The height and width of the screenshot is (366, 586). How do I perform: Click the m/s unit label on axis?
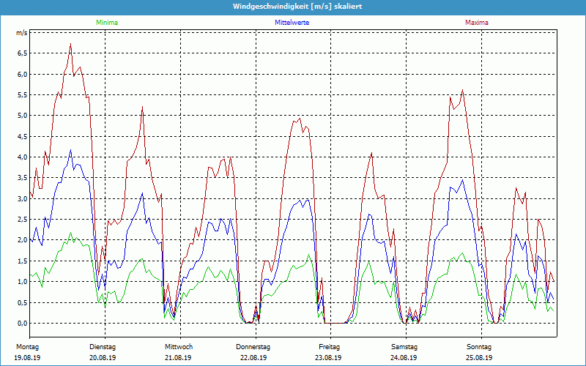coord(21,33)
